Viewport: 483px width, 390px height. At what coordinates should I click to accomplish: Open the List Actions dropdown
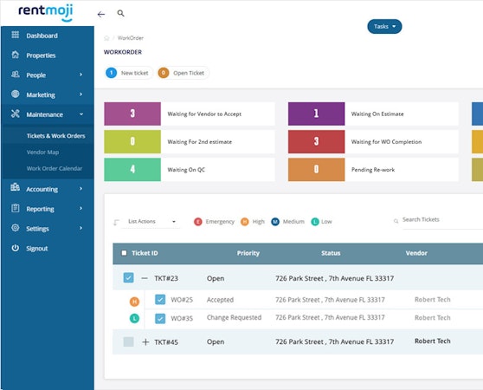(151, 221)
